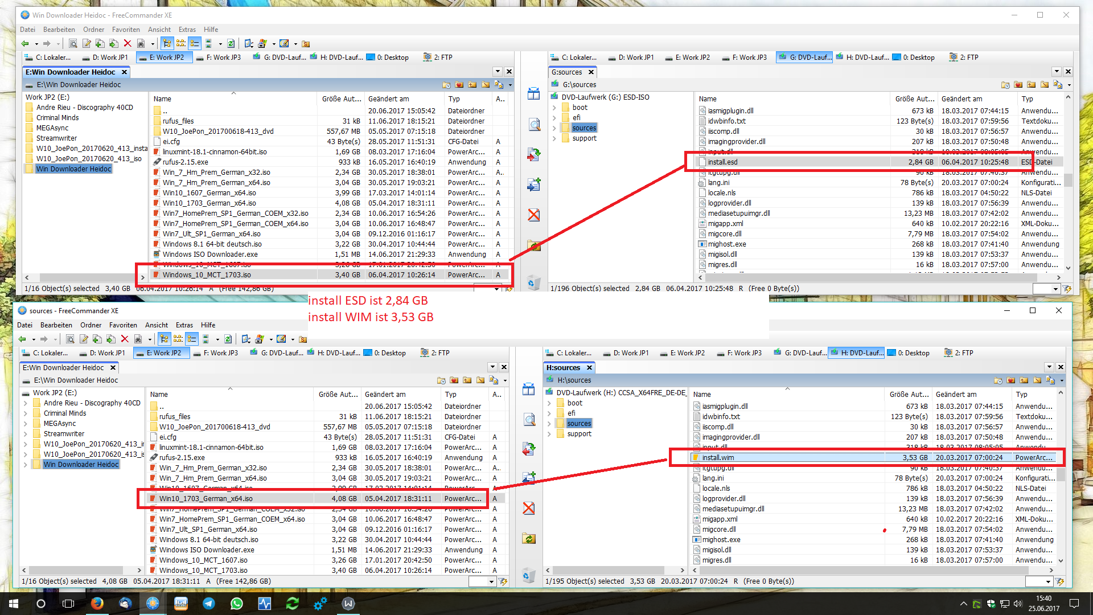
Task: Open Recycle Bin in bottom middle toolbar
Action: pyautogui.click(x=528, y=575)
